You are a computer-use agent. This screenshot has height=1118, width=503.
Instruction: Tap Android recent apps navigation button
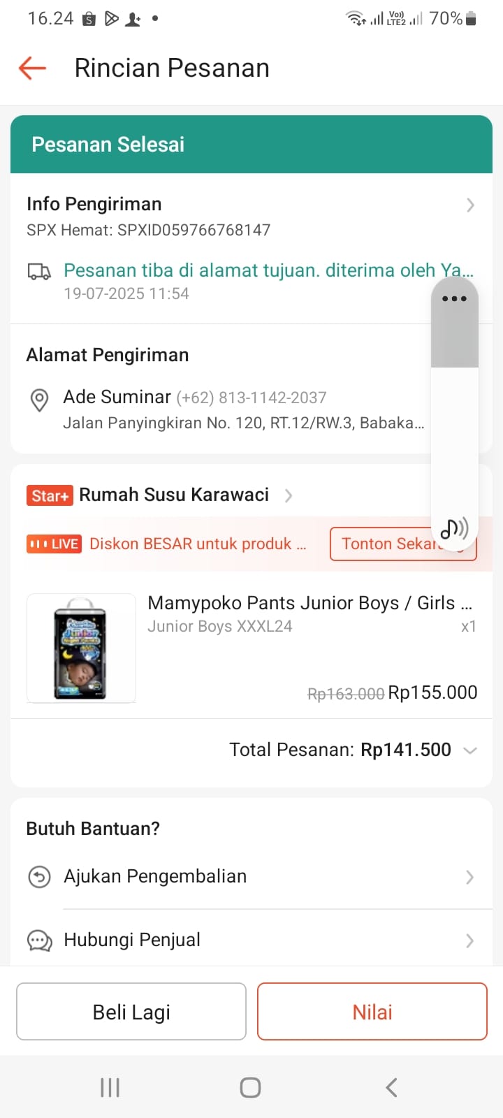point(110,1087)
